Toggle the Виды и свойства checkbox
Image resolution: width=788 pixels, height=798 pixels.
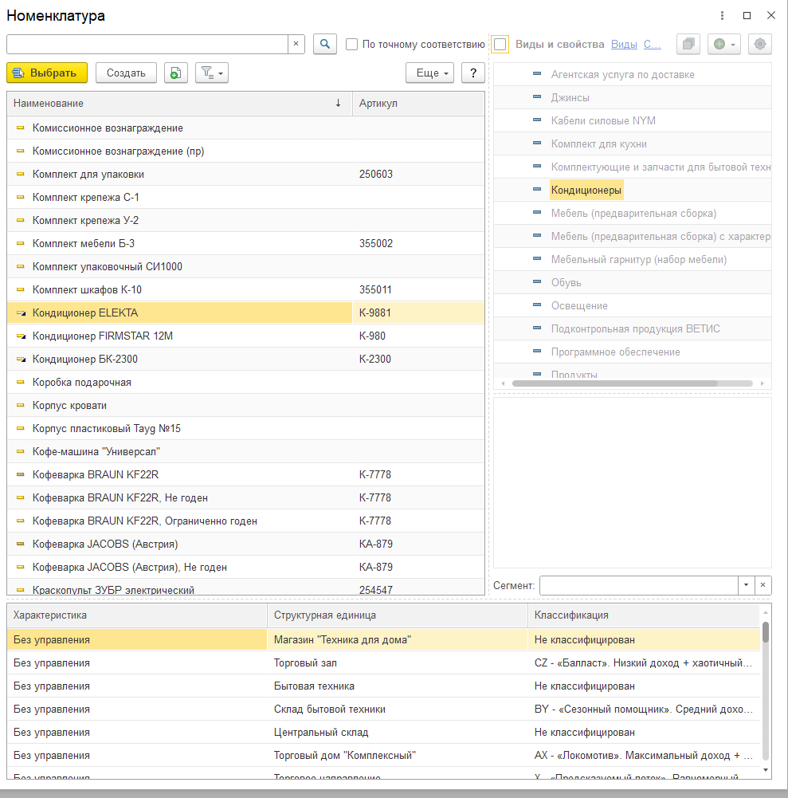pos(500,45)
